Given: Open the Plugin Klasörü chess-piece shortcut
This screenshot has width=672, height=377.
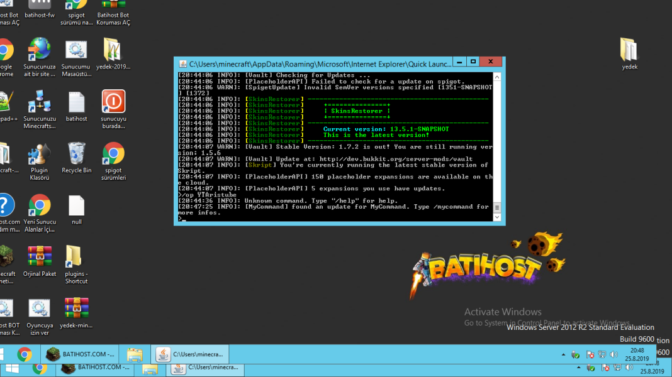Looking at the screenshot, I should pos(40,161).
